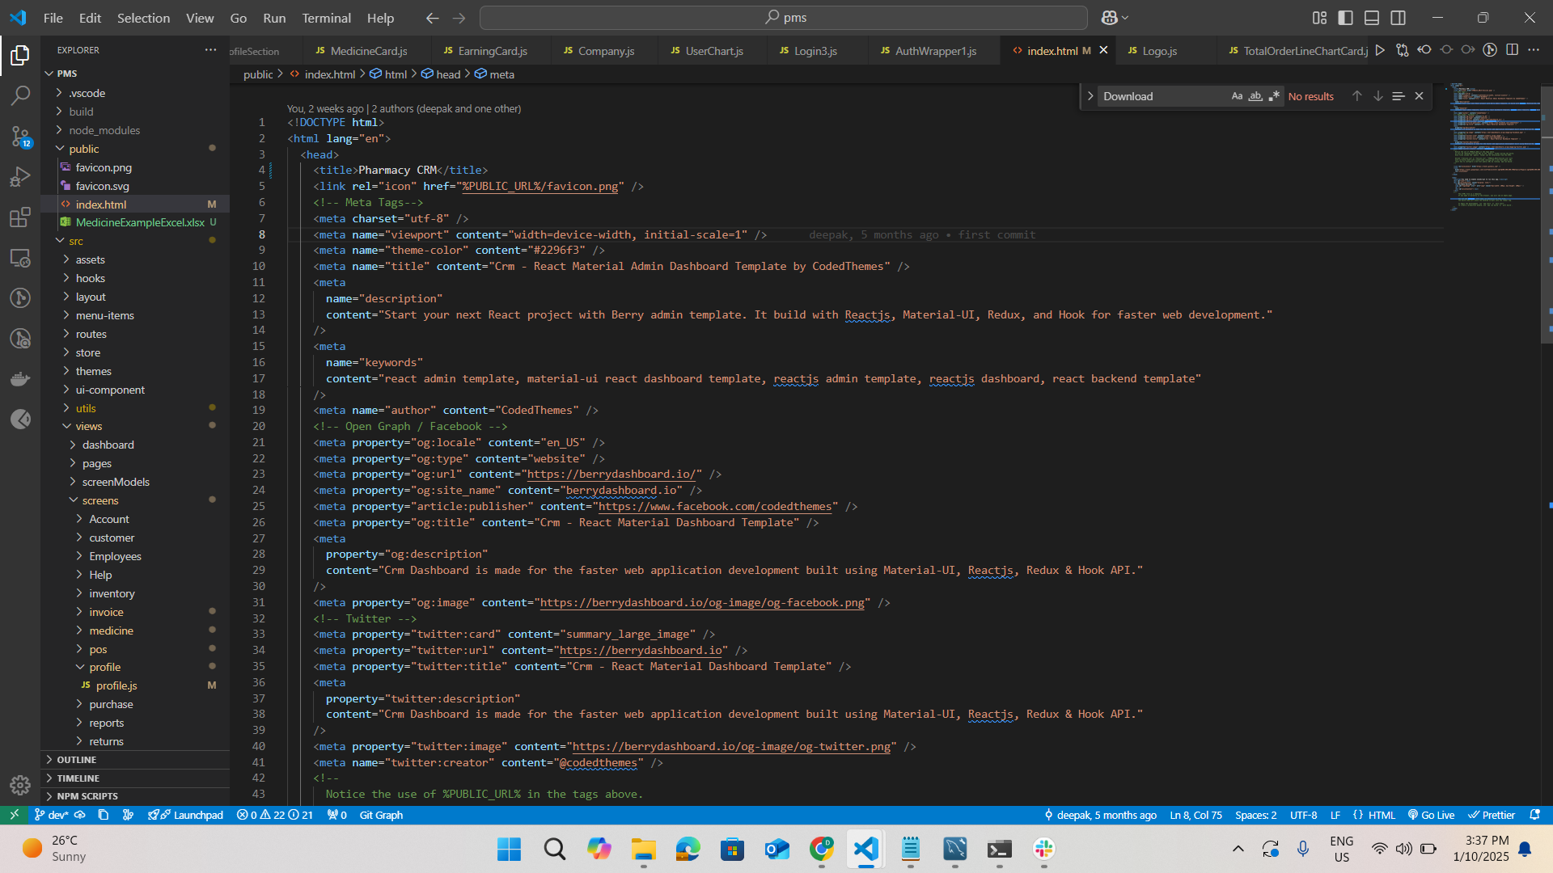Toggle Use Regular Expression in find

pos(1274,96)
